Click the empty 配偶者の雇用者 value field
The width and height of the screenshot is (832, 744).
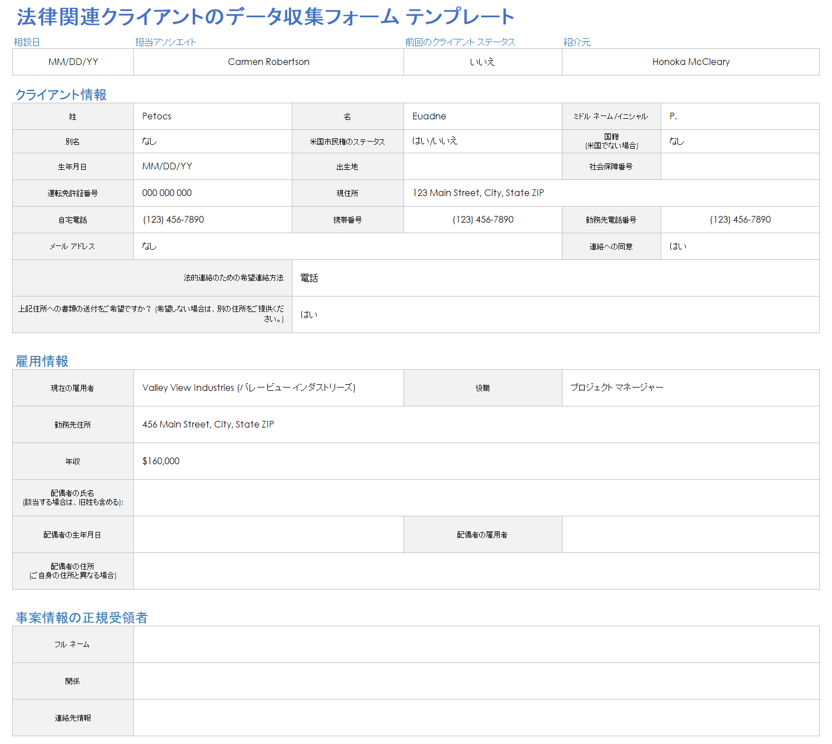tap(691, 534)
